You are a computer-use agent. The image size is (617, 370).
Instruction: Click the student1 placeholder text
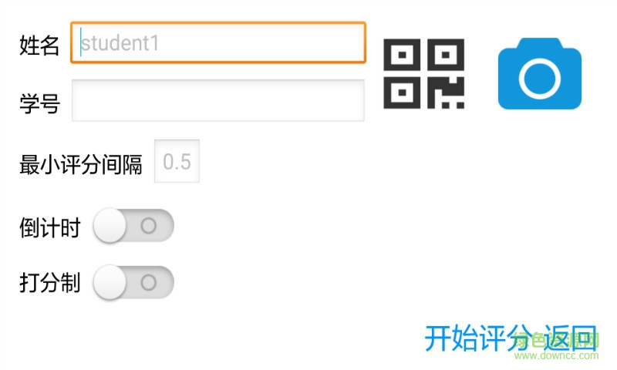(120, 43)
